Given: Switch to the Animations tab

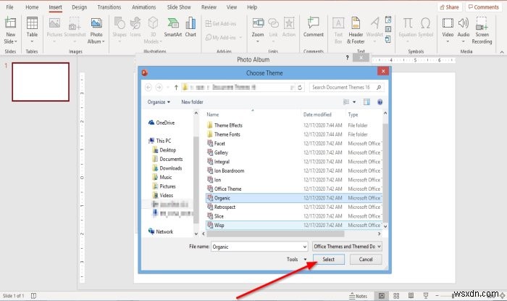Looking at the screenshot, I should (x=143, y=7).
